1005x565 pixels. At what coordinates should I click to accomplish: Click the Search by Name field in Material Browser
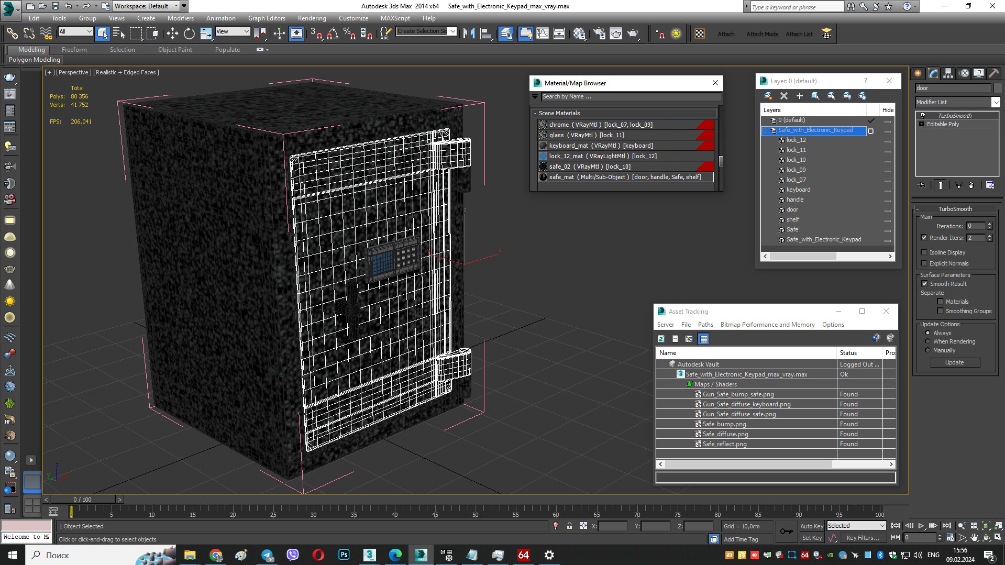631,97
